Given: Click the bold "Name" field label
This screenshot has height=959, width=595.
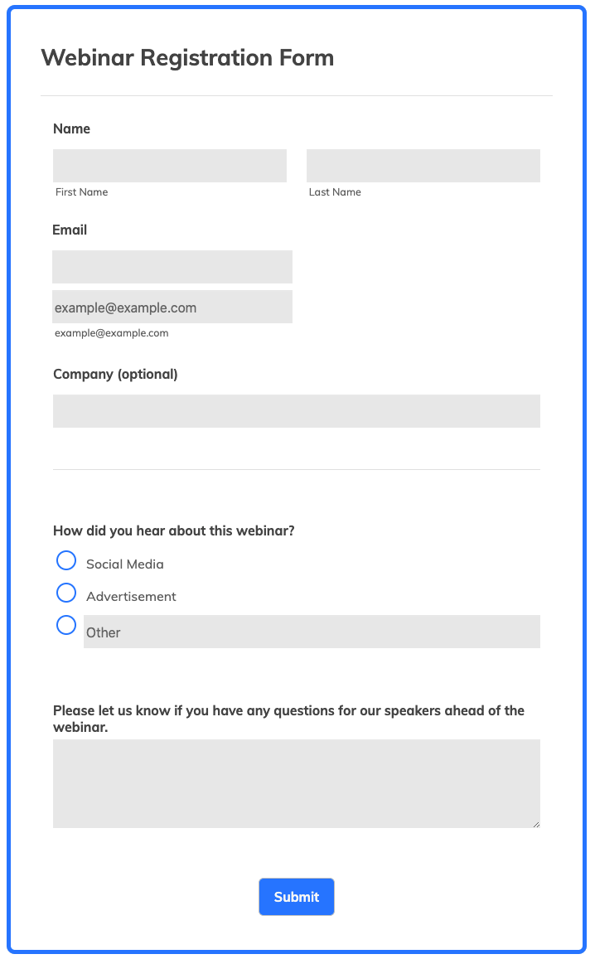Looking at the screenshot, I should point(71,129).
